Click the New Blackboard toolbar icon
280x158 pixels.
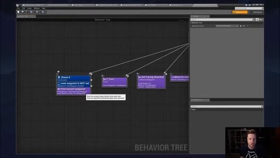click(x=27, y=12)
